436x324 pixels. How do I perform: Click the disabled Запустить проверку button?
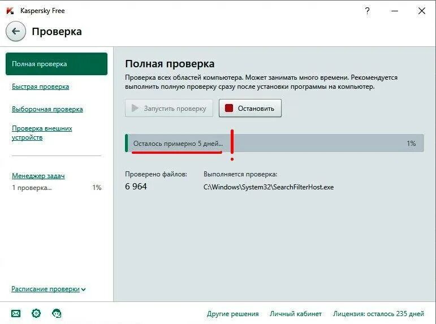(x=169, y=108)
